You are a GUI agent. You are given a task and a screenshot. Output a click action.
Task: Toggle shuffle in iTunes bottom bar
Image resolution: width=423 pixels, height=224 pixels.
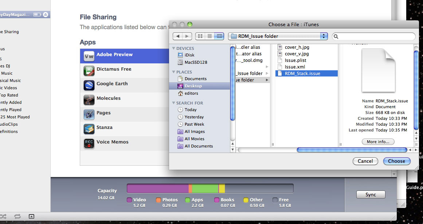point(3,216)
